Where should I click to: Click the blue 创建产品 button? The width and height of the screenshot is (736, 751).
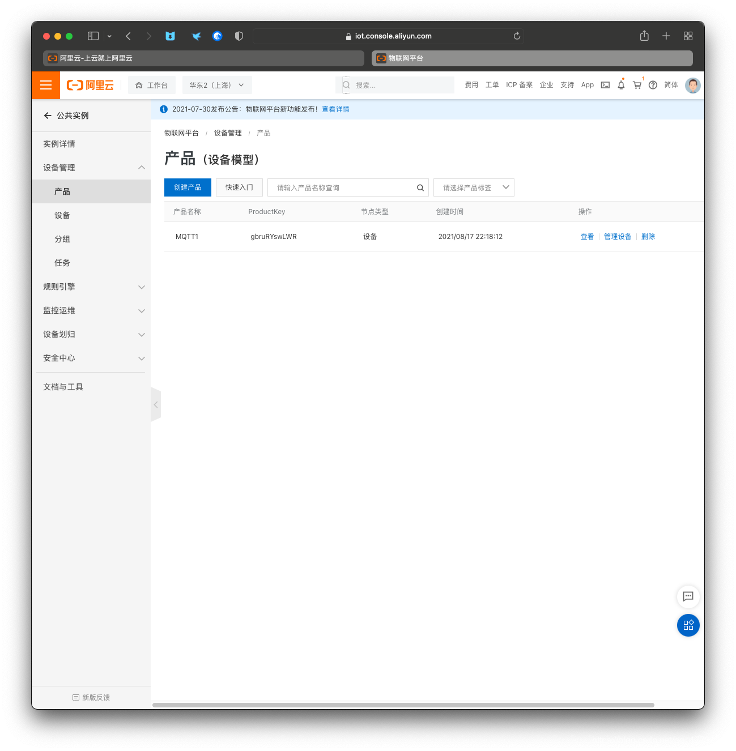pyautogui.click(x=188, y=187)
